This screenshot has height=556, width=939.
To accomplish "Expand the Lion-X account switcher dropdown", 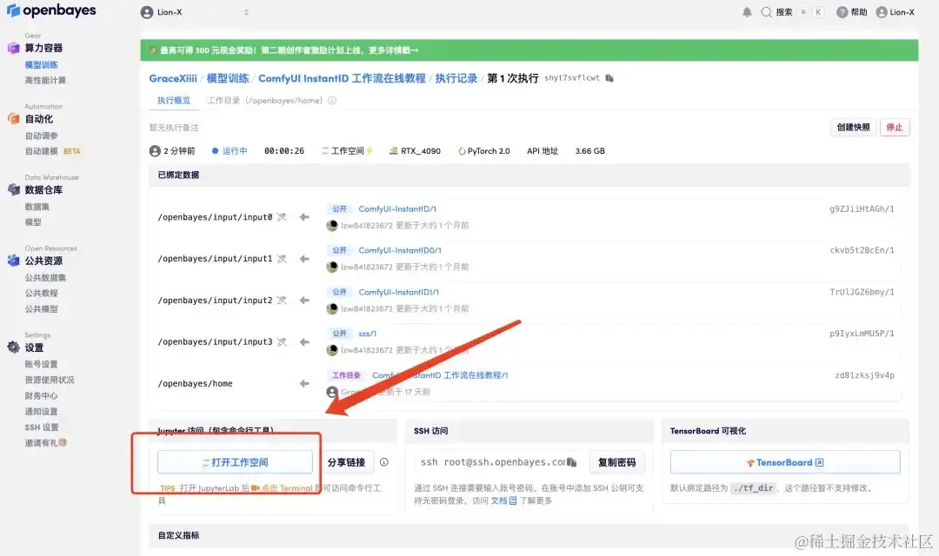I will [246, 12].
